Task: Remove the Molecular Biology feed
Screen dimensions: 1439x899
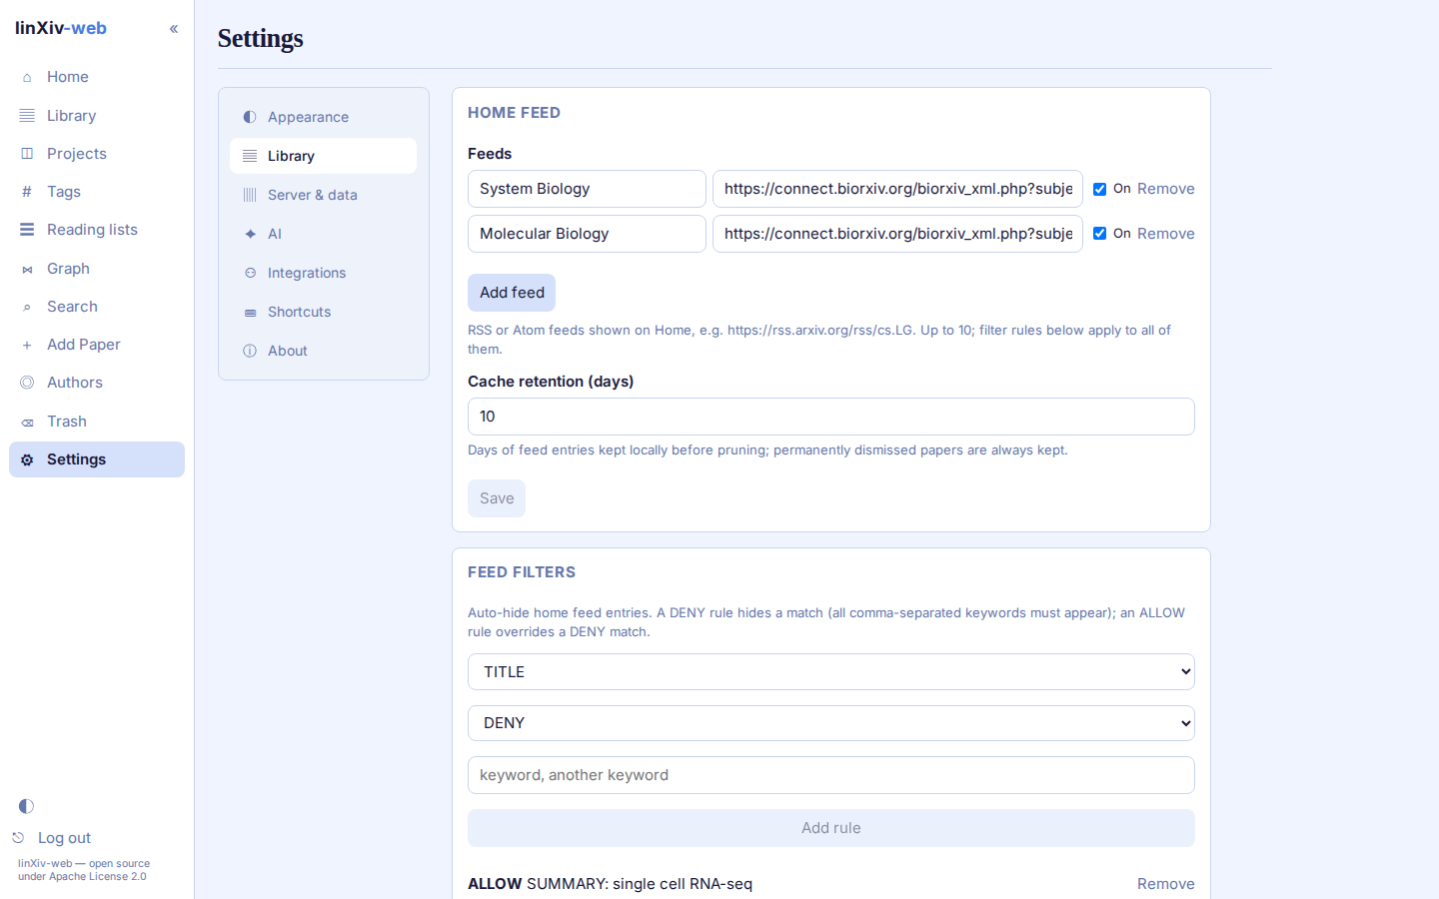Action: (x=1166, y=234)
